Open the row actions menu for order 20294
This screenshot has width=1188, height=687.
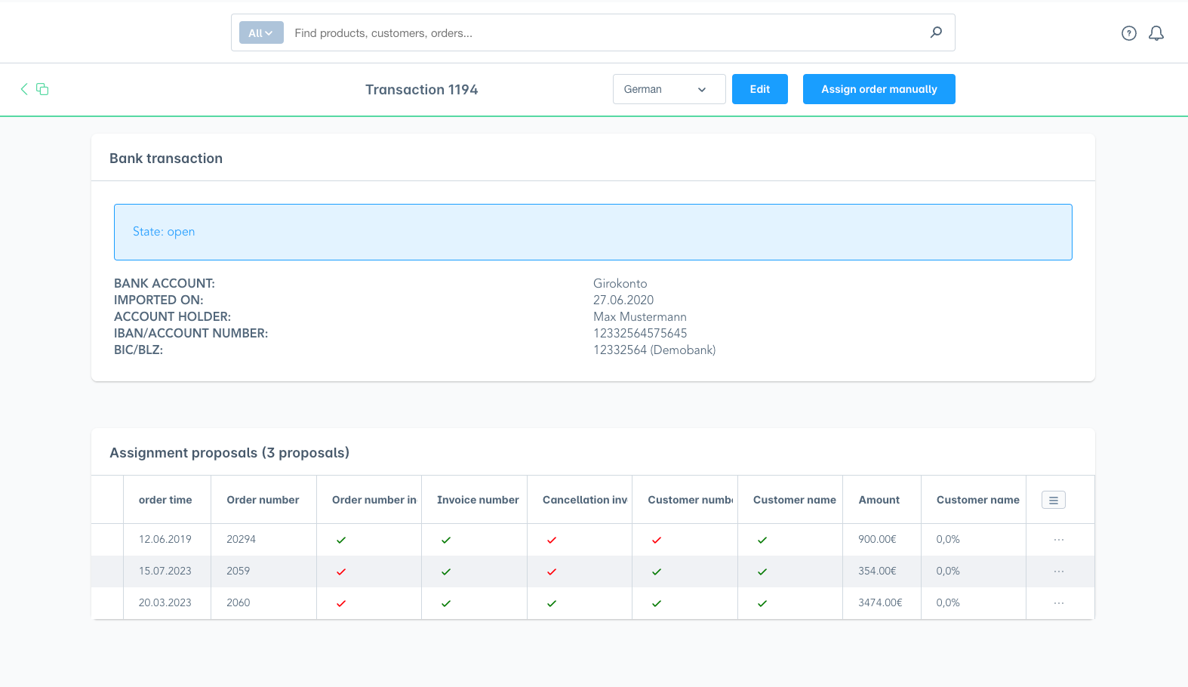tap(1059, 540)
